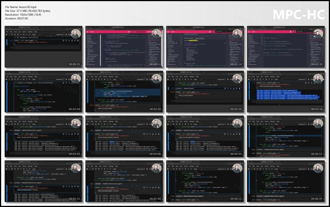Select the thumbnail stamped 00:02:29
The height and width of the screenshot is (207, 330).
(x=124, y=92)
